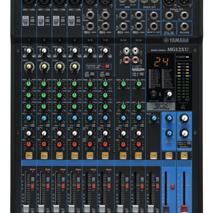Toggle the STEREO/GROUP monitor SOURCE switch
The height and width of the screenshot is (213, 213).
tap(188, 143)
